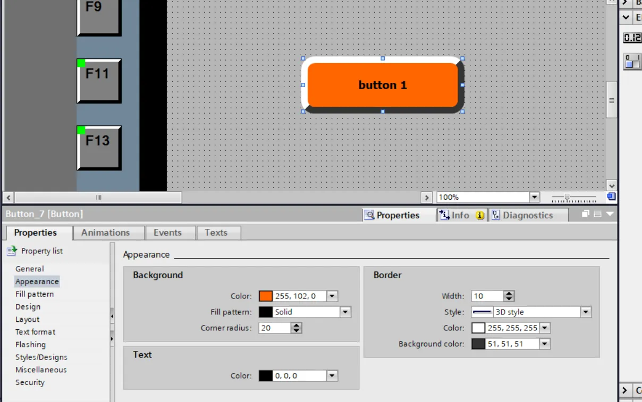
Task: Collapse the inspector window with white arrow
Action: coord(610,214)
